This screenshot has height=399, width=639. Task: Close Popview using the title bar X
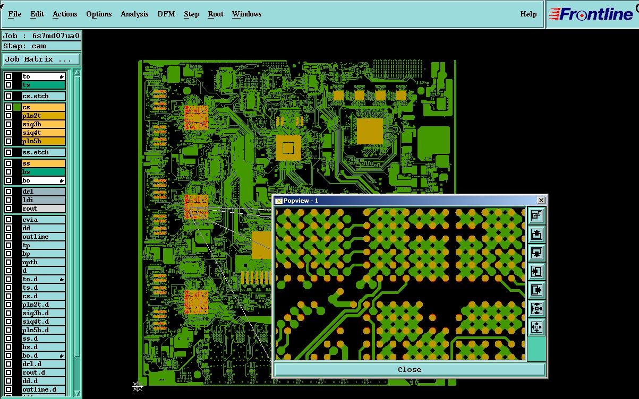point(541,200)
